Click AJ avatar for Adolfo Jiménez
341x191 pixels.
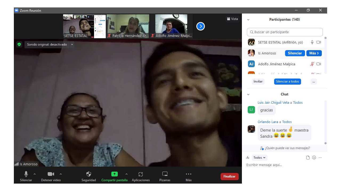click(251, 64)
